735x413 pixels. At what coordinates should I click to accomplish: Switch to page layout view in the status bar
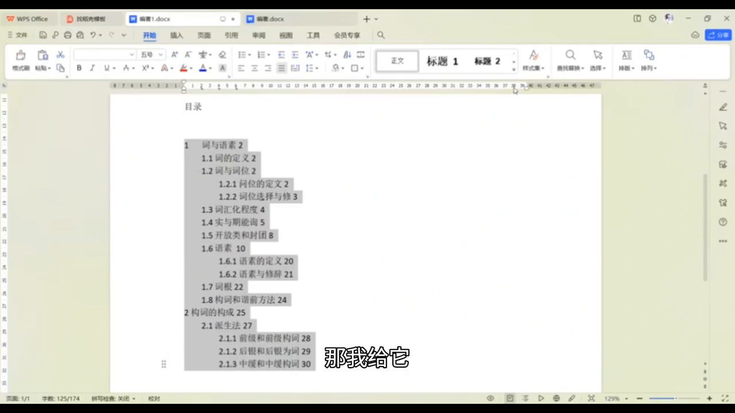coord(509,398)
